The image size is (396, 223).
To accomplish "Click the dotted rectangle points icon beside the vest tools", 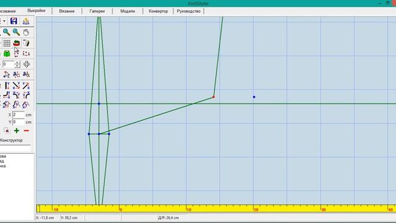I will (x=26, y=53).
